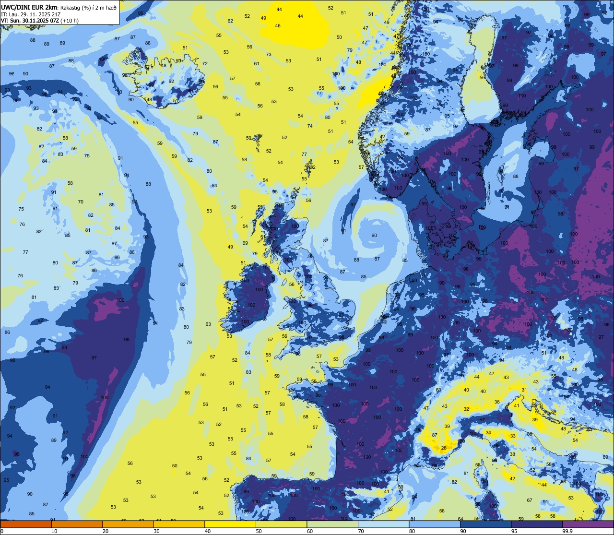Click the '95' legend scale label
The height and width of the screenshot is (535, 614).
(x=514, y=531)
